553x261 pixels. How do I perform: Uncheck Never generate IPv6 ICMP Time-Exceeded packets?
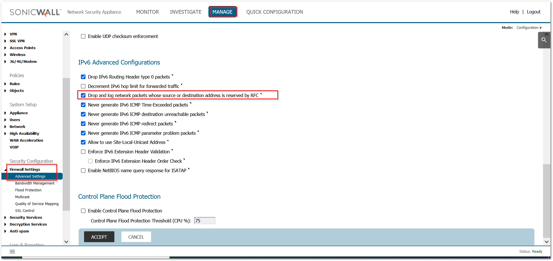(x=83, y=105)
